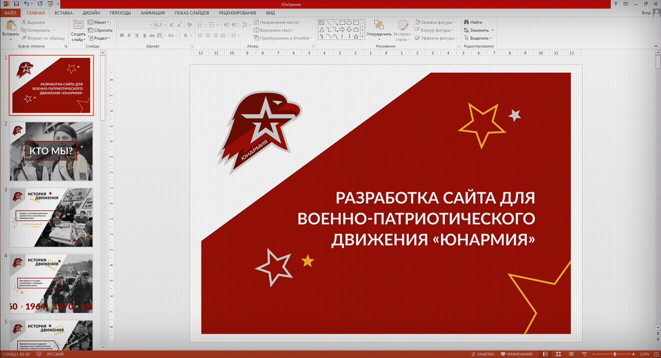Toggle ПРИМЕЧАНИЯ comments pane

[x=517, y=354]
